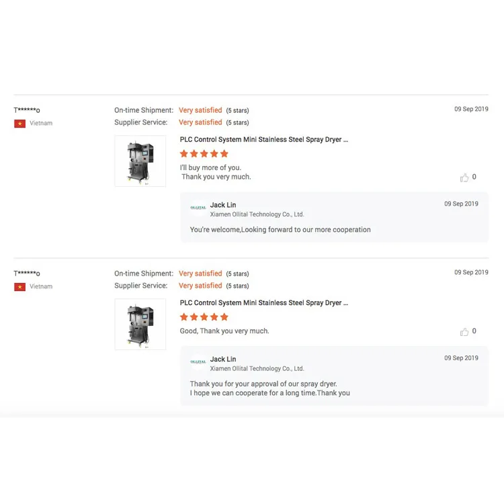The width and height of the screenshot is (504, 504).
Task: Click Ollital logo in second seller reply
Action: tap(198, 362)
